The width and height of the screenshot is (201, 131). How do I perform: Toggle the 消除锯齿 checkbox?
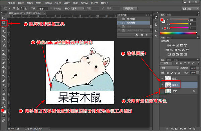click(51, 8)
